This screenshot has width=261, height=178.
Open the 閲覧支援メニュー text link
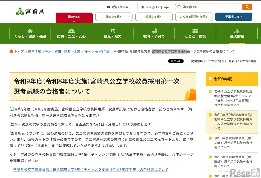click(x=122, y=7)
